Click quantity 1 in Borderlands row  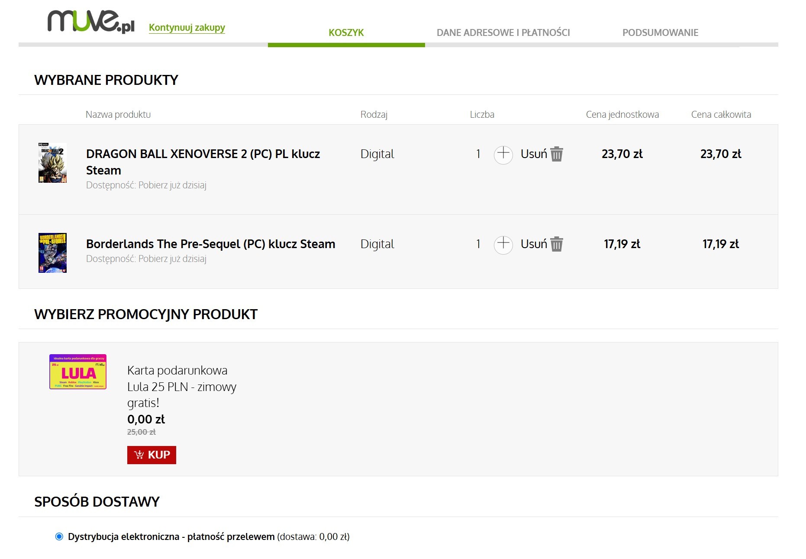click(478, 244)
